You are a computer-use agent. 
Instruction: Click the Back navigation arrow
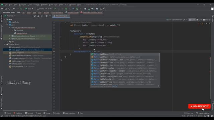point(14,9)
